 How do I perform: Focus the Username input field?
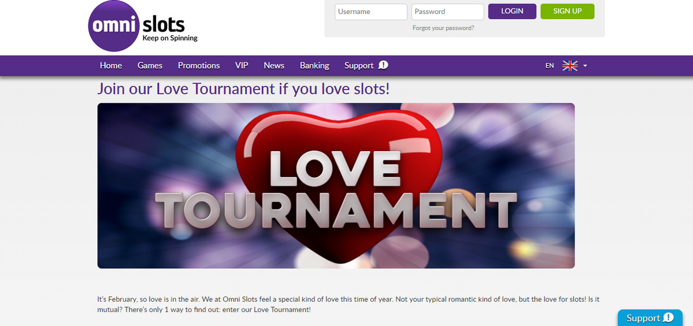pyautogui.click(x=371, y=12)
